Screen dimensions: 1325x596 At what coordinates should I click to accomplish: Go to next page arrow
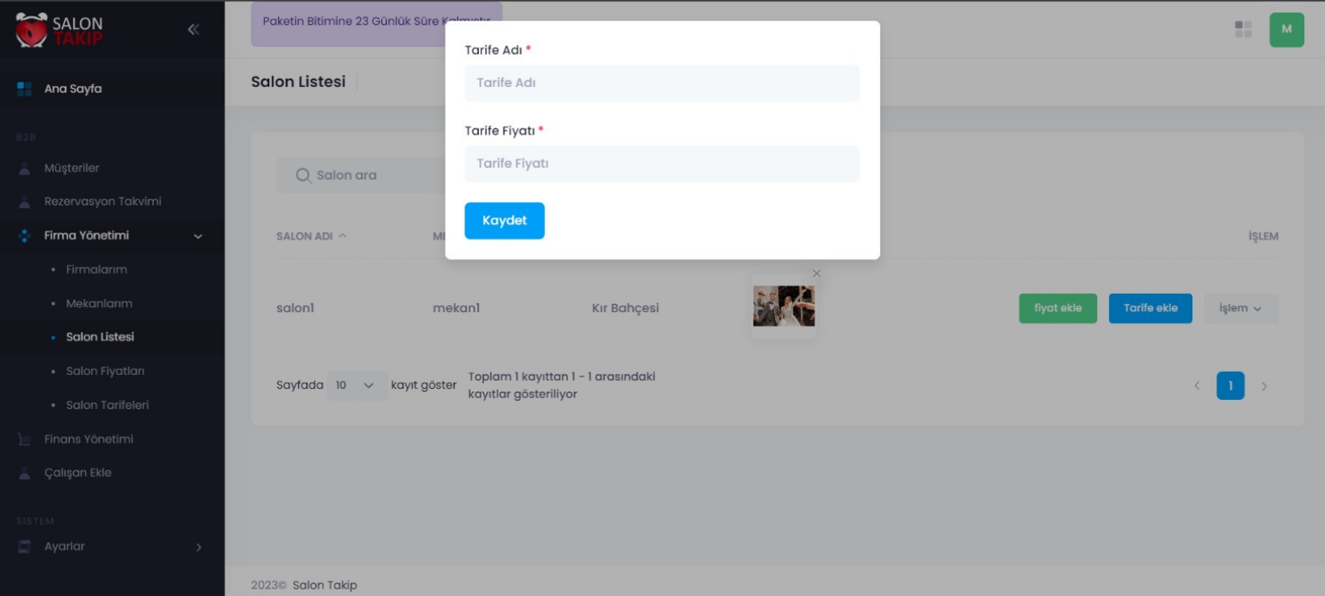1264,386
